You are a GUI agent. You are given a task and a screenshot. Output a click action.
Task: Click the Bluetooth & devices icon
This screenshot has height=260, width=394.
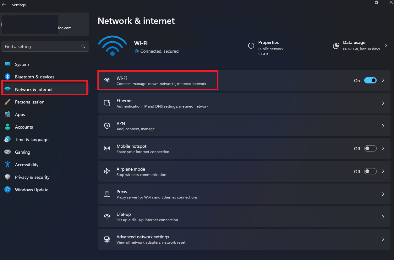point(8,77)
